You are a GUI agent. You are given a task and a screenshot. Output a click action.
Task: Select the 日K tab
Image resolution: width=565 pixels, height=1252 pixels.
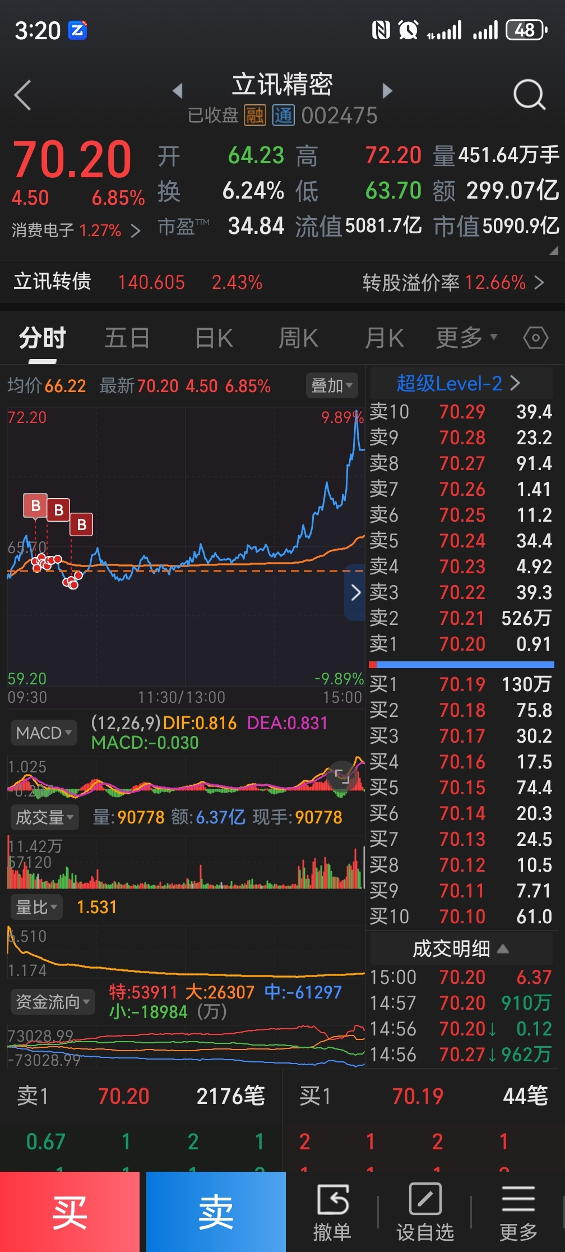pyautogui.click(x=214, y=338)
